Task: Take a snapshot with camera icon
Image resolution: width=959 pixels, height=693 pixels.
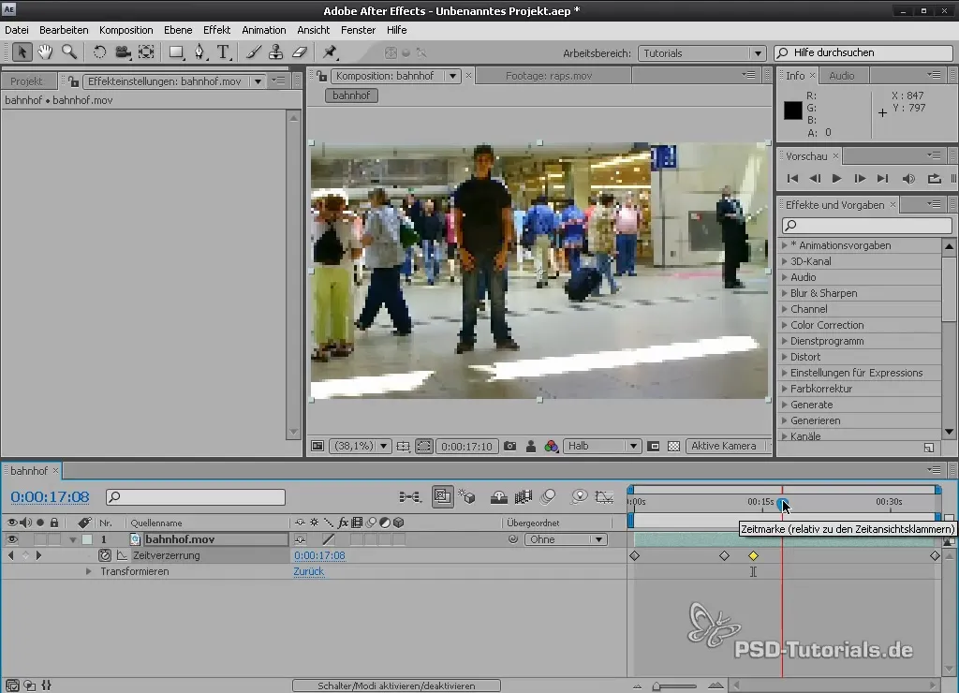Action: (510, 447)
